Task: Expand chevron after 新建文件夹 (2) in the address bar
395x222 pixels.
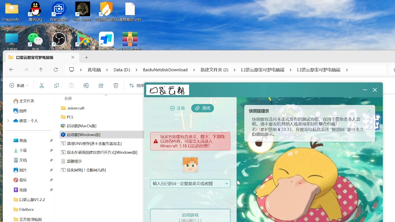Action: (235, 70)
